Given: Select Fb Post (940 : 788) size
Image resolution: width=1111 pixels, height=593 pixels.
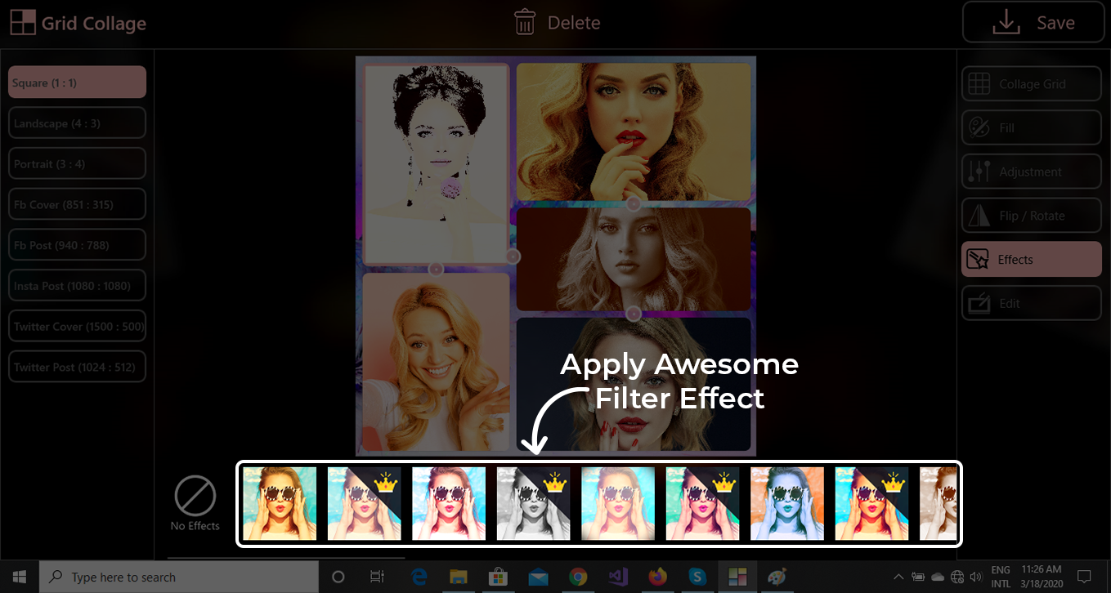Looking at the screenshot, I should [x=77, y=245].
